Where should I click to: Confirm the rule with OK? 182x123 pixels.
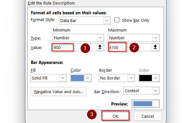pos(115,116)
